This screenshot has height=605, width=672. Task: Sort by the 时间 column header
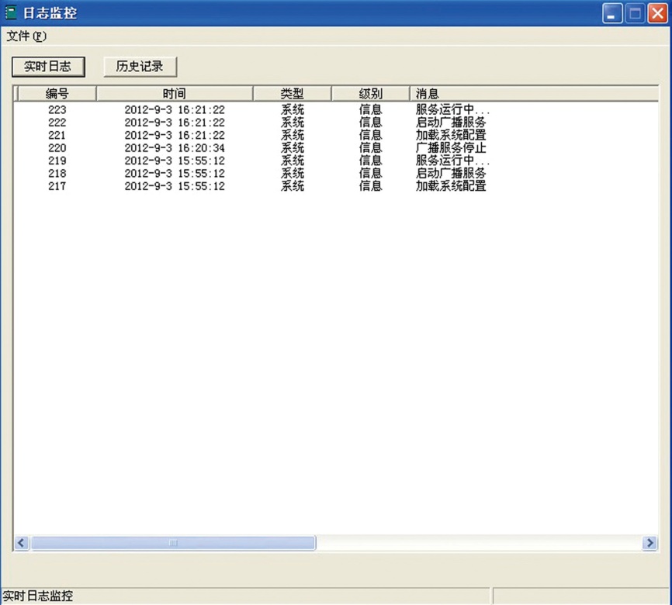[x=175, y=93]
